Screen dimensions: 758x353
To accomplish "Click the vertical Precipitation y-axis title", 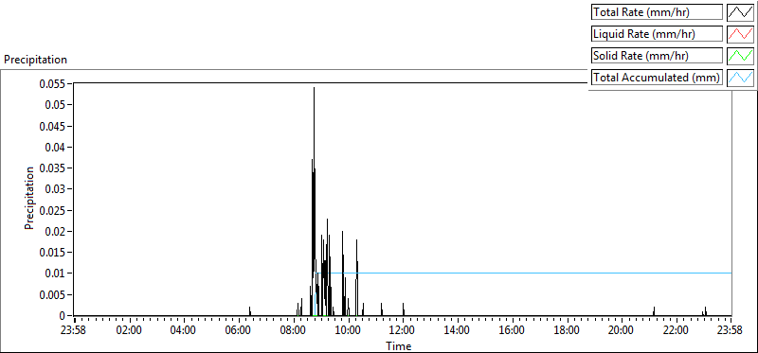I will [29, 198].
